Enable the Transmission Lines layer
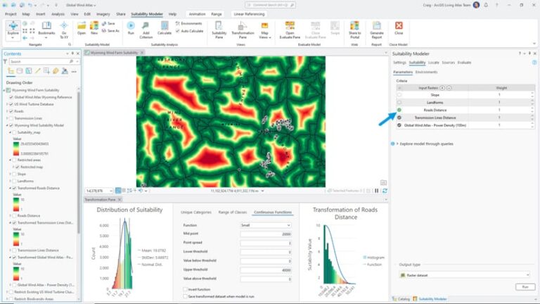Screen dimensions: 540x304 pos(11,118)
